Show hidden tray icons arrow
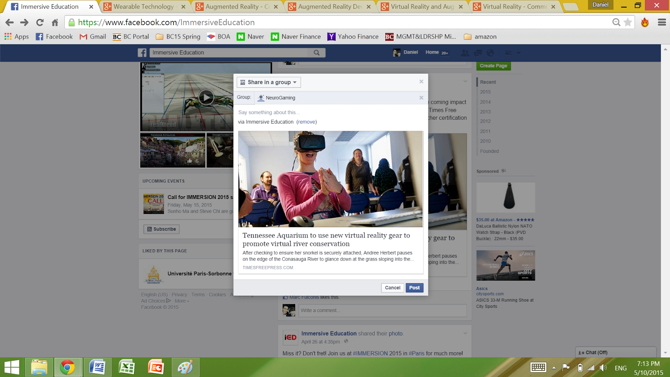Viewport: 670px width, 377px height. [554, 368]
